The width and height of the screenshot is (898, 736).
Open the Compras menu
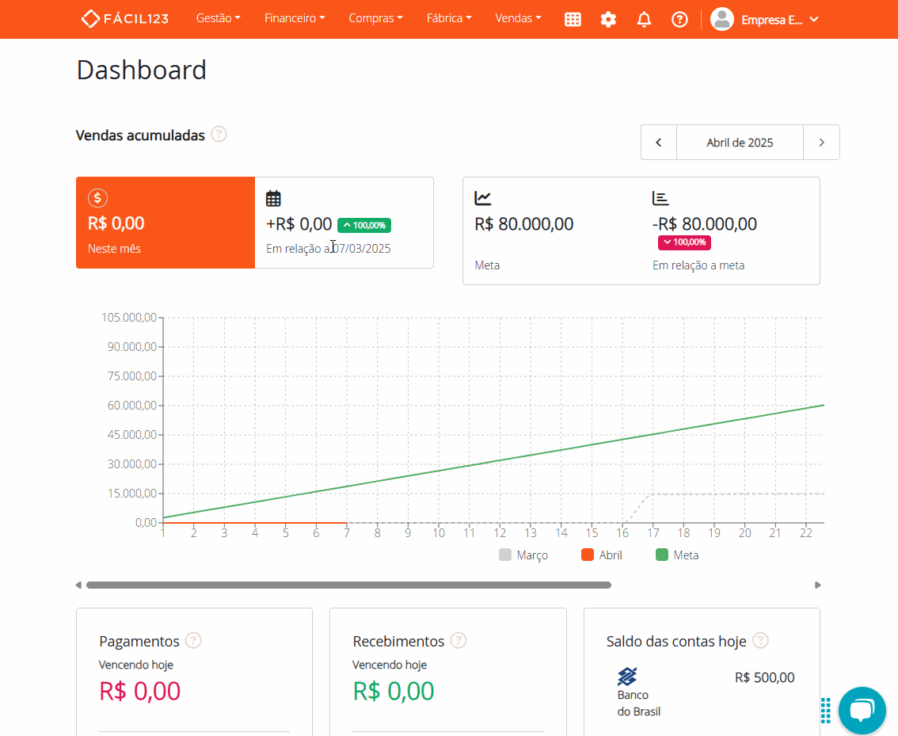pos(375,18)
